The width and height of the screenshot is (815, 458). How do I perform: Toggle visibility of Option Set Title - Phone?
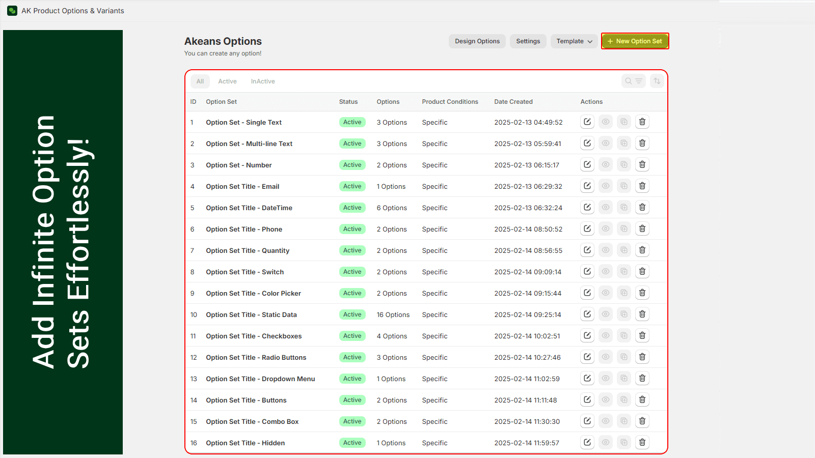coord(605,228)
